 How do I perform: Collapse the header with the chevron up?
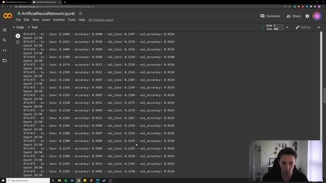pyautogui.click(x=319, y=27)
